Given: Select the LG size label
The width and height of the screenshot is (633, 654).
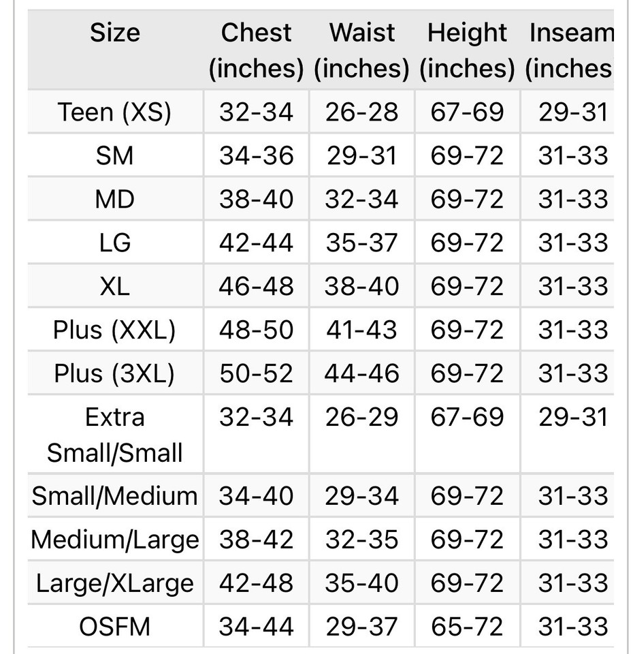Looking at the screenshot, I should point(115,243).
